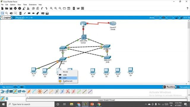Redo the last action
The image size is (190, 107).
(46, 8)
